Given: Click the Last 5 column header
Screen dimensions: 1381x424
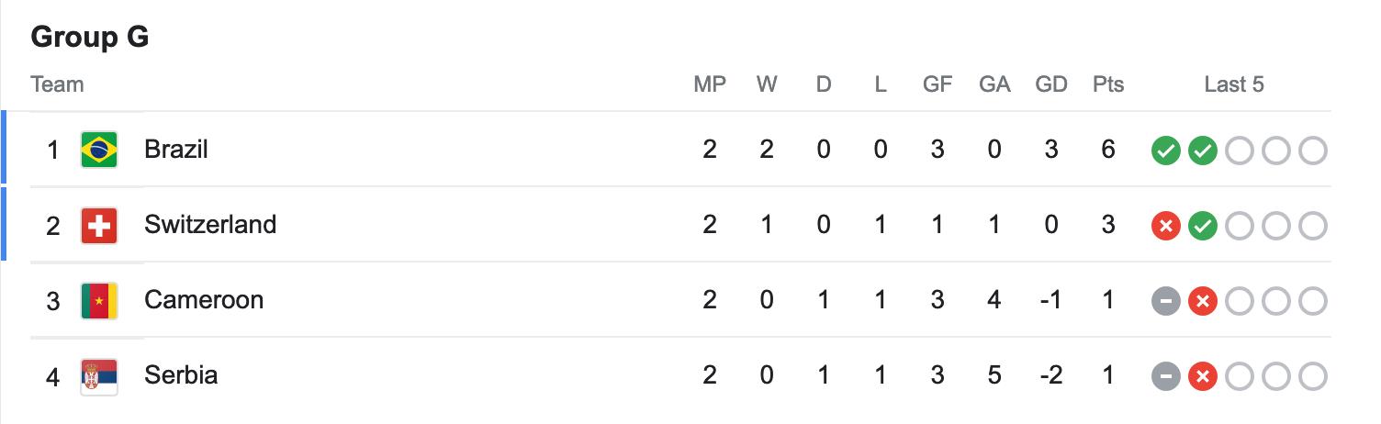Looking at the screenshot, I should (1234, 84).
